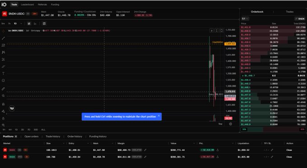The width and height of the screenshot is (307, 168).
Task: Close the position with liquidation $1,025.00
Action: point(289,157)
